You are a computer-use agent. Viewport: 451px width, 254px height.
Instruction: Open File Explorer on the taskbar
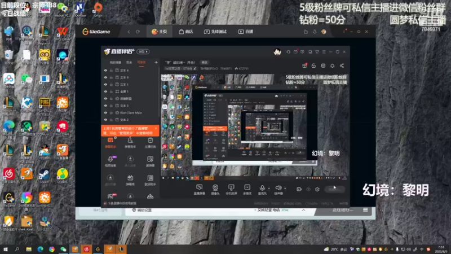pos(29,249)
